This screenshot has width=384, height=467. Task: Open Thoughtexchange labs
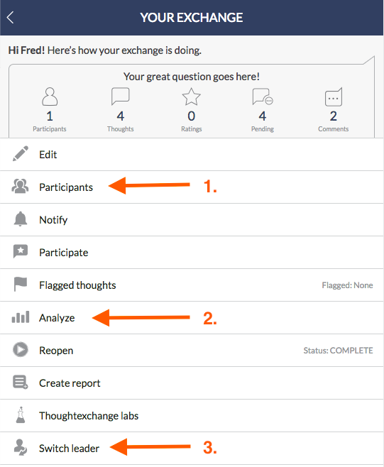[192, 416]
